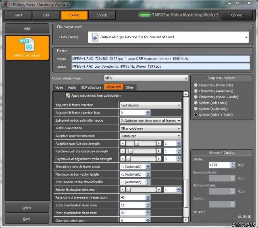Select System (Audio only) multiplexer option
The height and width of the screenshot is (228, 258).
click(x=196, y=109)
